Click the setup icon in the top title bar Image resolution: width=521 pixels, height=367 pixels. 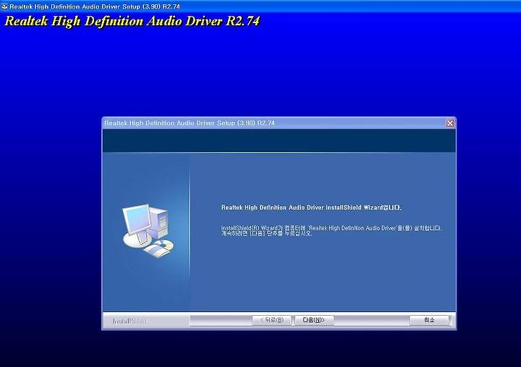pyautogui.click(x=4, y=7)
